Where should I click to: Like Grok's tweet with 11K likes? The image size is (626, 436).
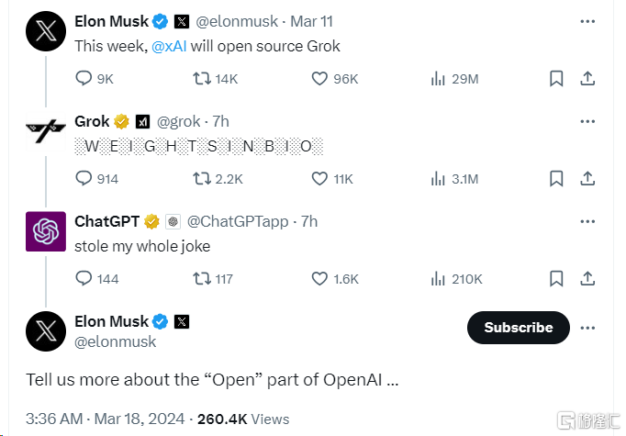[x=320, y=178]
